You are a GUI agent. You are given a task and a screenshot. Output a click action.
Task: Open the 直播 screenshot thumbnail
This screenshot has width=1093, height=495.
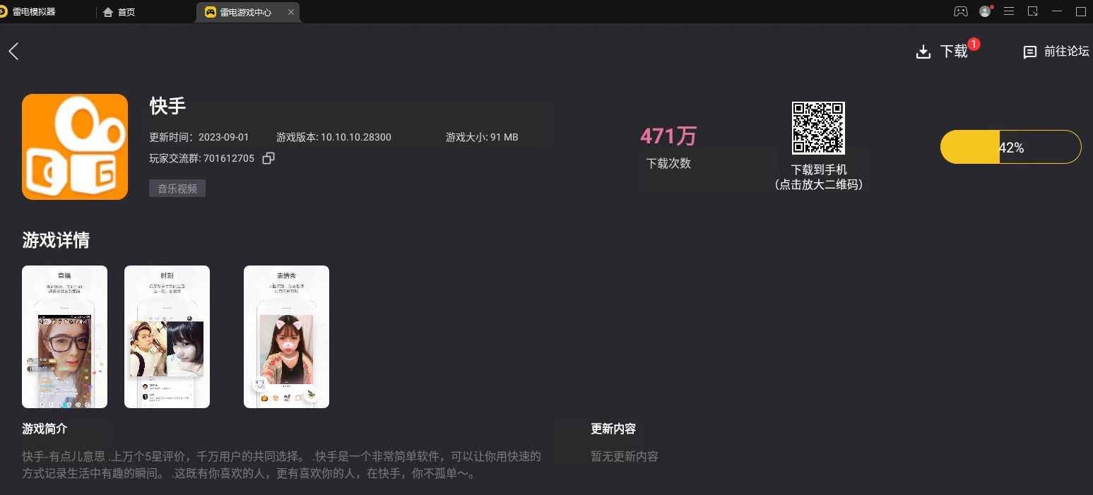[x=64, y=337]
